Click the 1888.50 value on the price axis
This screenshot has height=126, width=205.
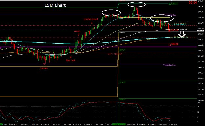[201, 45]
